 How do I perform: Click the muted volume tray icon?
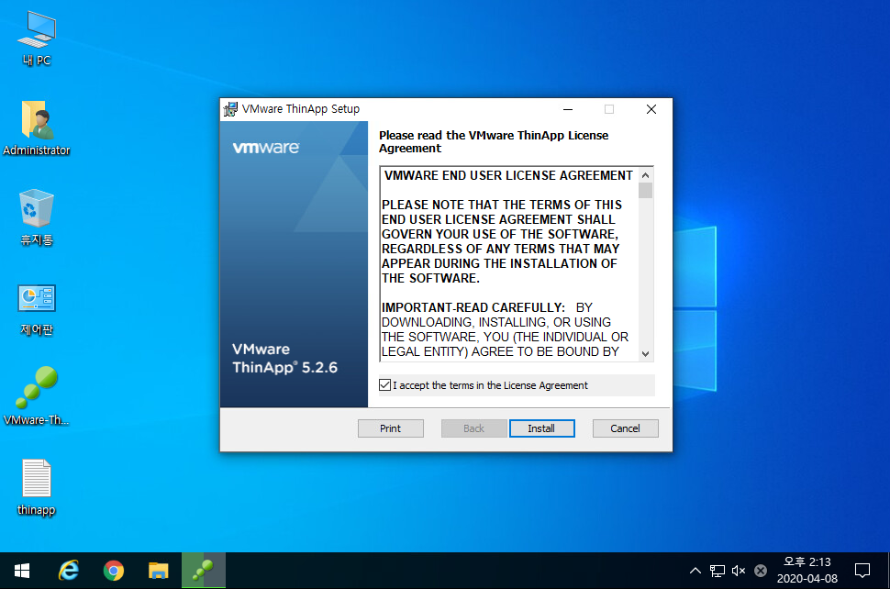[739, 571]
